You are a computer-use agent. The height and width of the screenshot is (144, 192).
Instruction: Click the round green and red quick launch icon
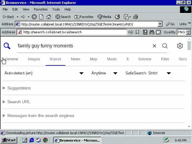45,140
